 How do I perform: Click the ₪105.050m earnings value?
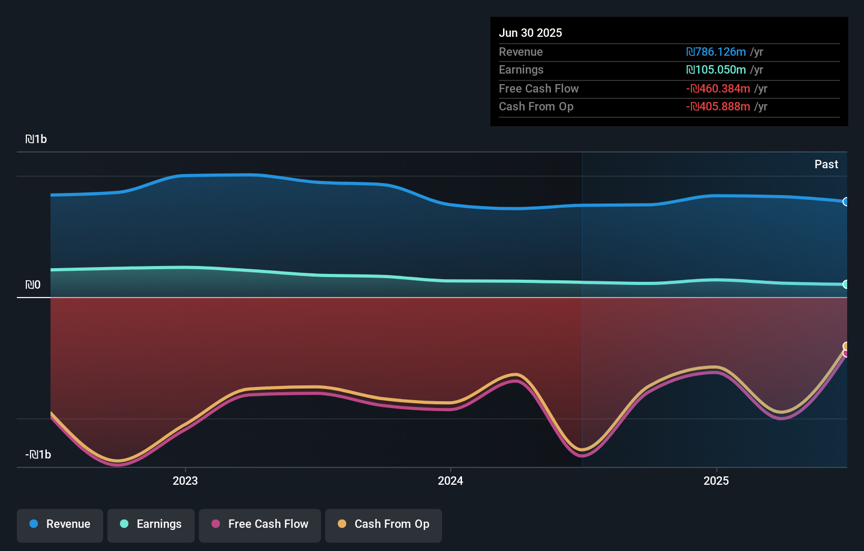[716, 70]
